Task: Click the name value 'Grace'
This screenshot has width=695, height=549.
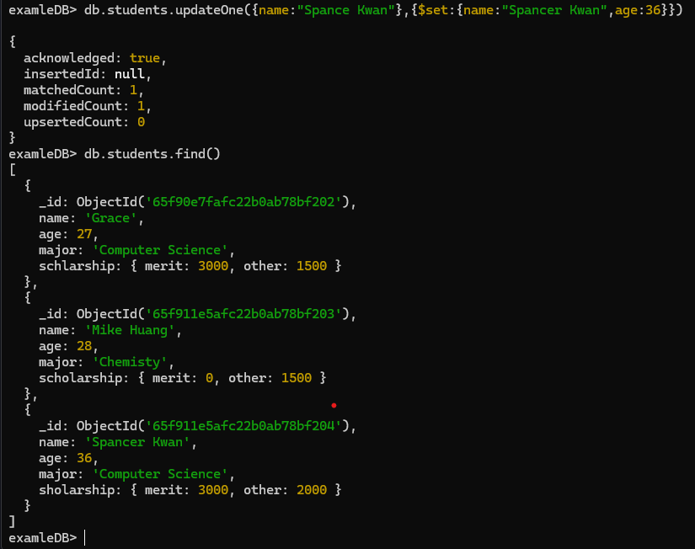Action: (110, 218)
